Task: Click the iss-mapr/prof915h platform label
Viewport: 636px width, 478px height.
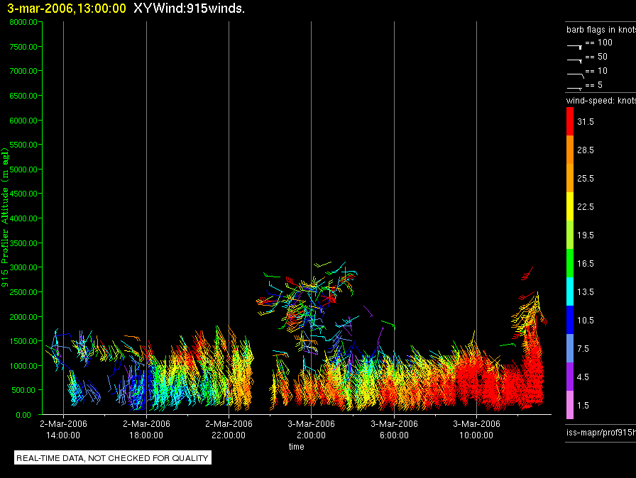Action: [x=601, y=432]
